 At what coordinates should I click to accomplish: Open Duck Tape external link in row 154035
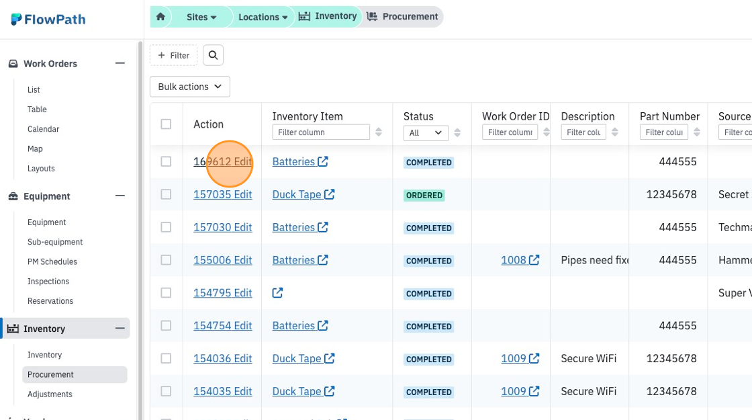tap(329, 391)
